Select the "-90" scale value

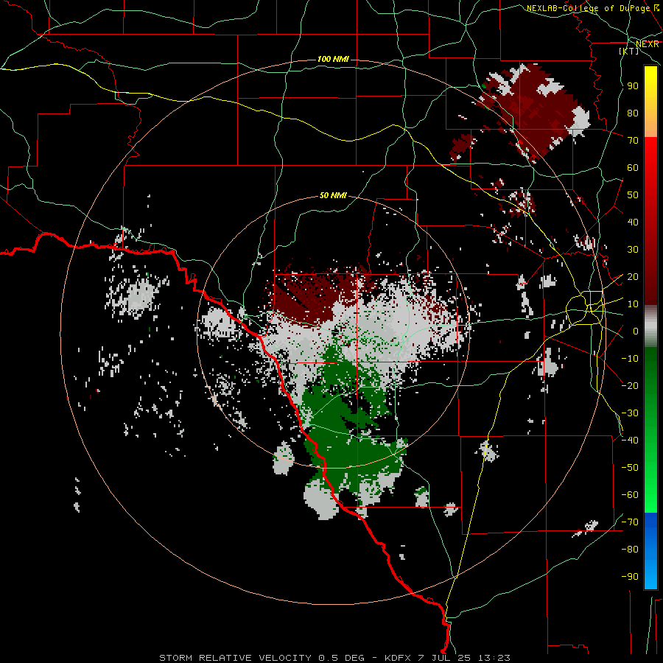pyautogui.click(x=630, y=576)
